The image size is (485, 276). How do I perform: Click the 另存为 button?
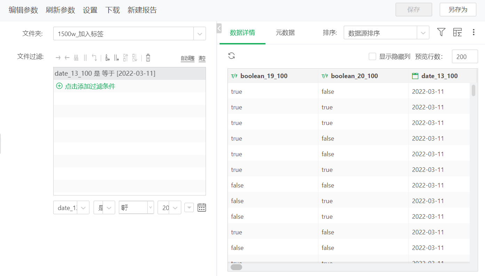458,10
